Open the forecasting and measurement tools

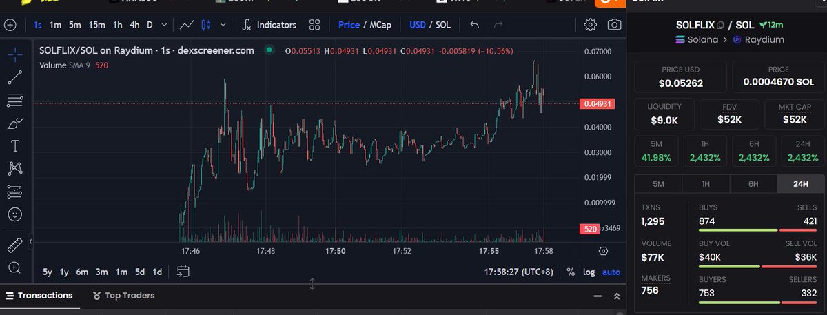[x=14, y=191]
